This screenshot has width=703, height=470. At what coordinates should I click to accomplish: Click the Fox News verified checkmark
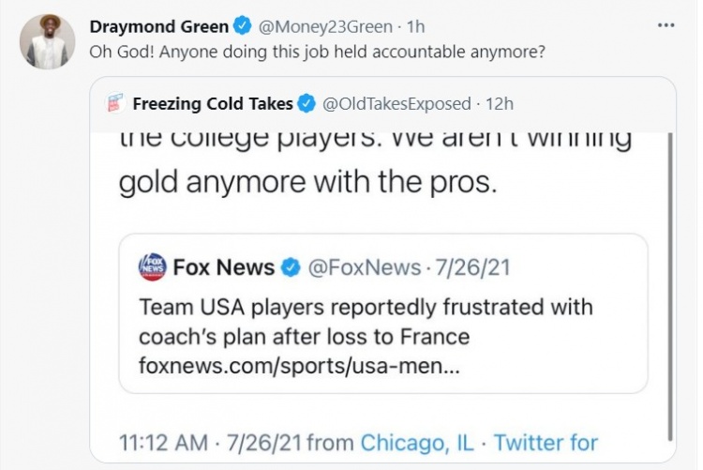(x=292, y=267)
